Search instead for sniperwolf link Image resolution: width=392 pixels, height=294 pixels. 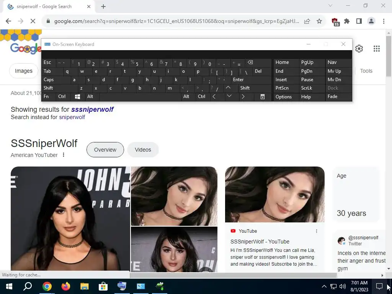point(72,117)
